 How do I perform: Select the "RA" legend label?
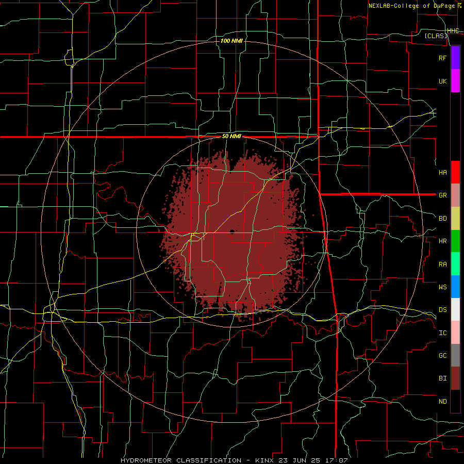point(442,264)
